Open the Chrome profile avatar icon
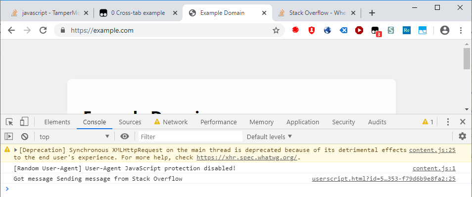472x197 pixels. point(445,30)
